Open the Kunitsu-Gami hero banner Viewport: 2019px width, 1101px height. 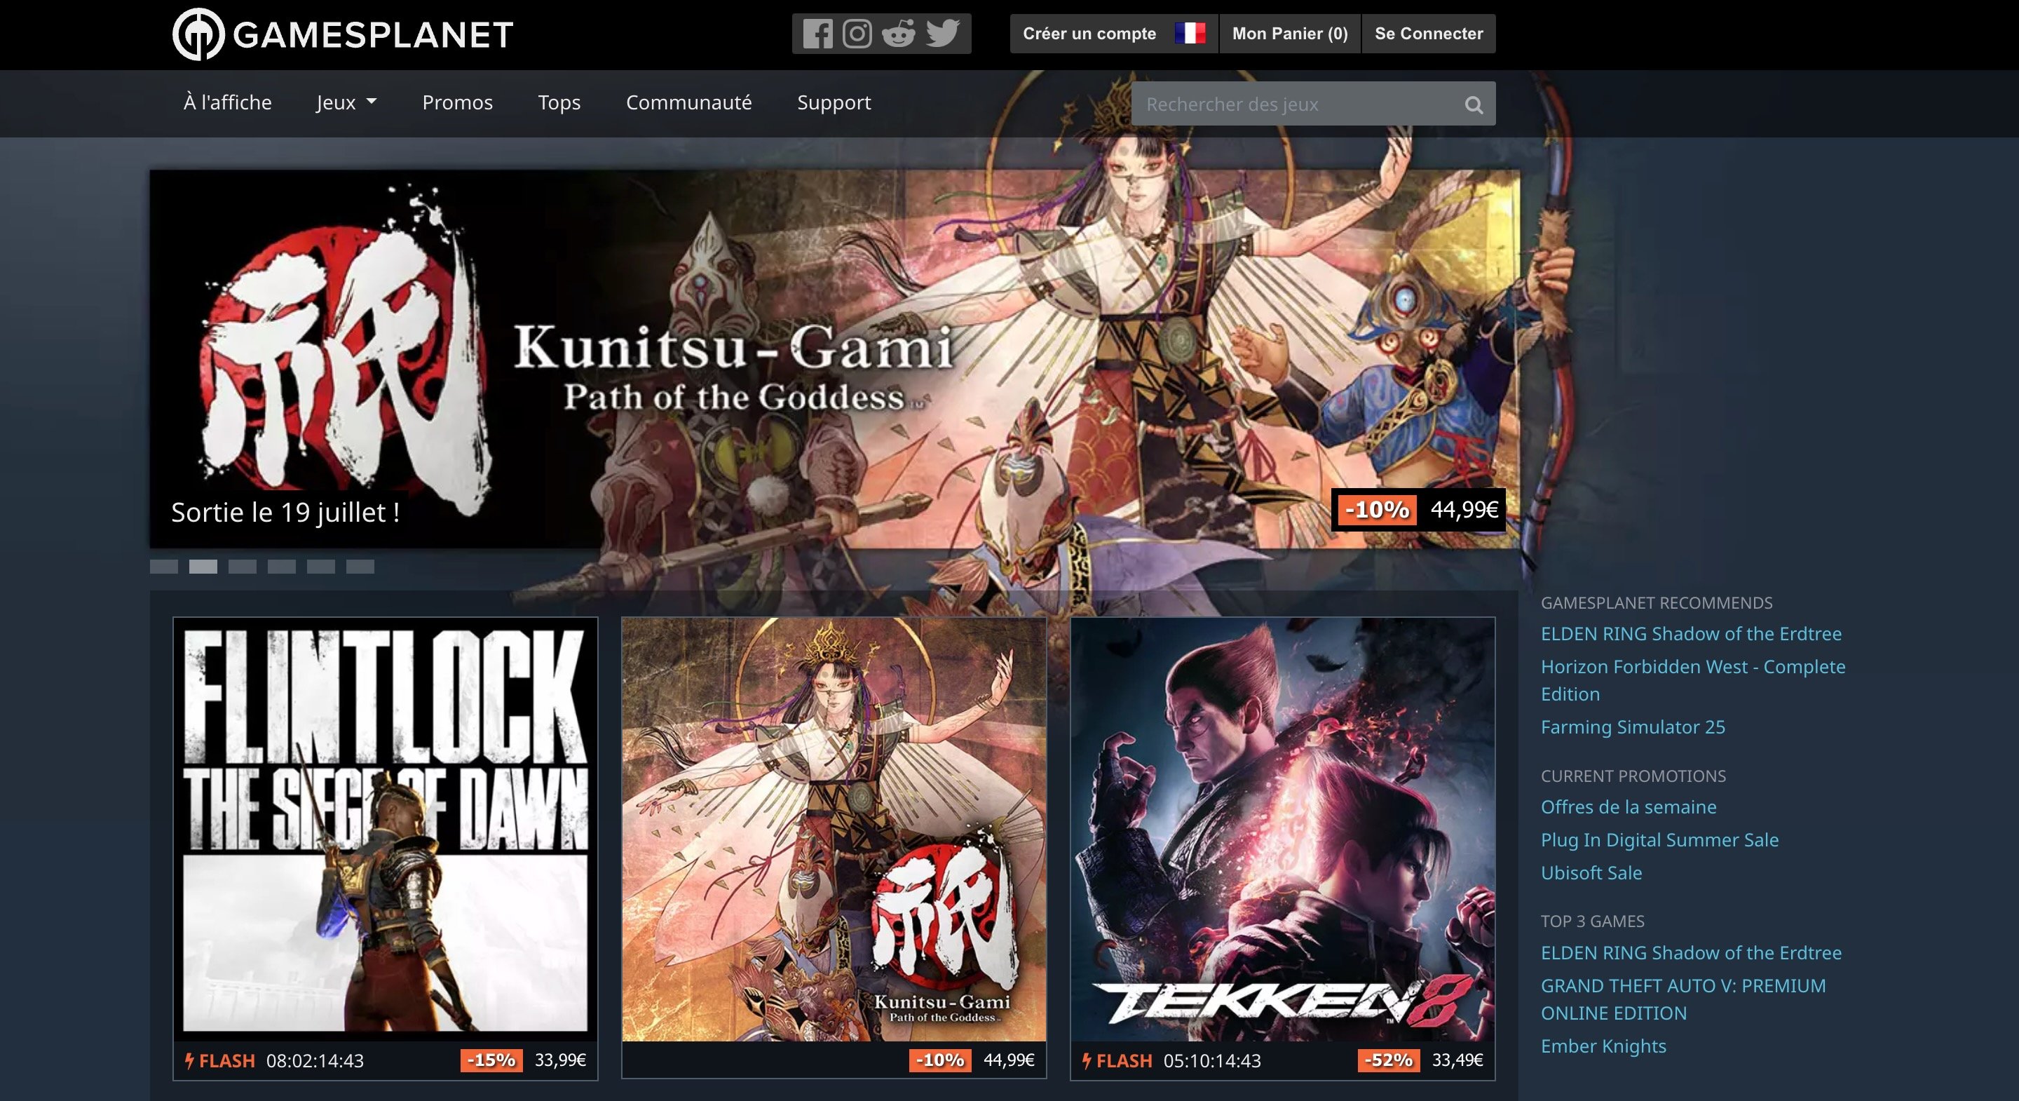point(835,359)
